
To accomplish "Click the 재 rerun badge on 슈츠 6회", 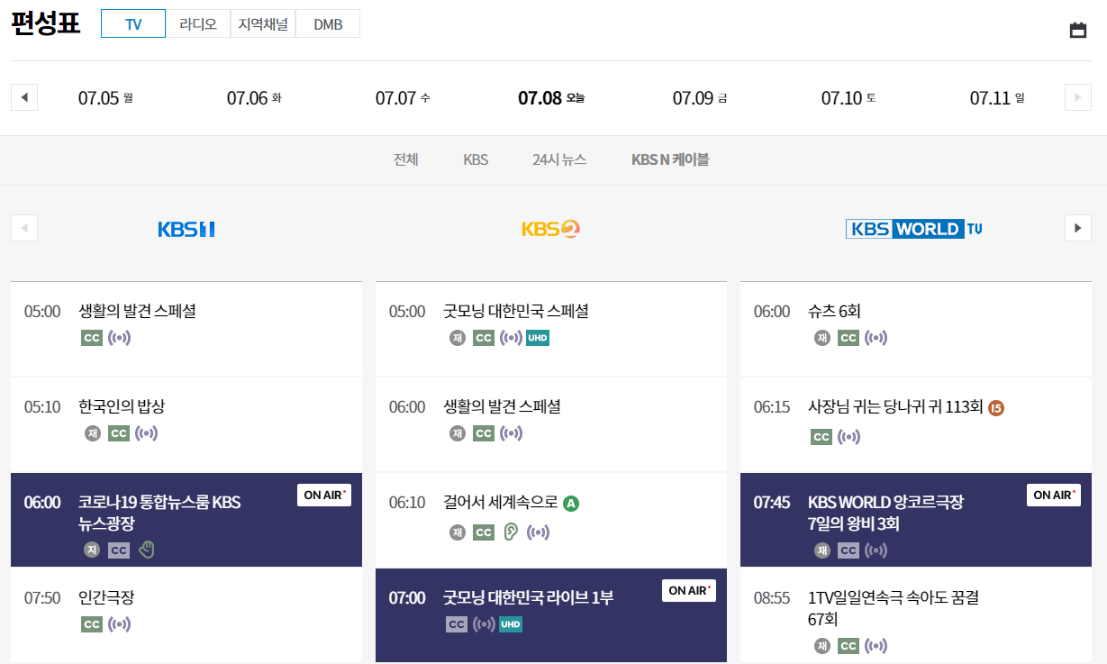I will tap(821, 337).
